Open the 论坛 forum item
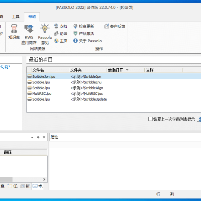 coord(61,33)
